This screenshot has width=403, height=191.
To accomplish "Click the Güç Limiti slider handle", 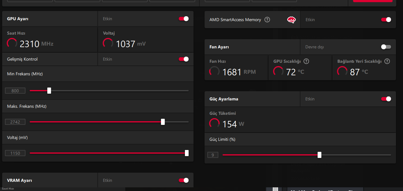I will [x=319, y=155].
